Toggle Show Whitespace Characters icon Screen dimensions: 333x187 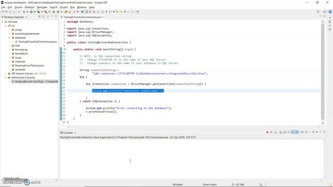(98, 12)
